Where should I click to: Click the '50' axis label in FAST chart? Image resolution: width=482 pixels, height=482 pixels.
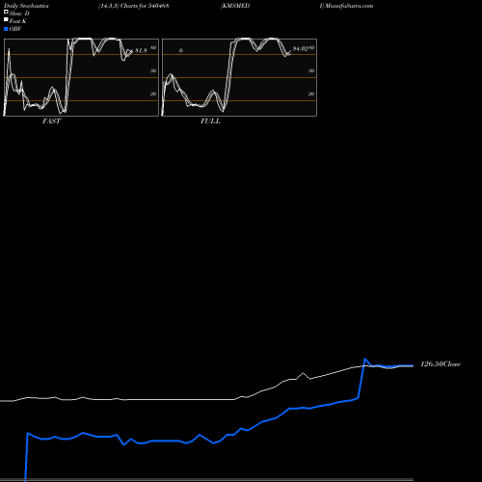click(153, 70)
